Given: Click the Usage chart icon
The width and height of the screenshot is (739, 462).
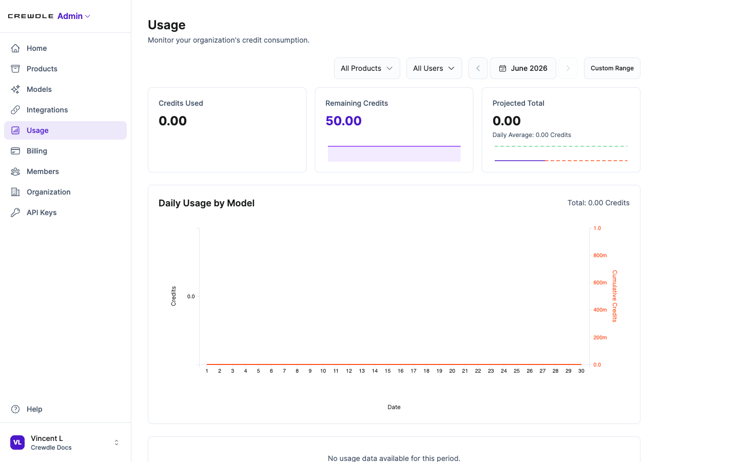Looking at the screenshot, I should [x=15, y=130].
